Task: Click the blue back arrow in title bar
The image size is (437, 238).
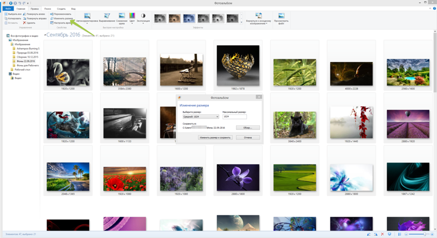Action: pos(11,3)
